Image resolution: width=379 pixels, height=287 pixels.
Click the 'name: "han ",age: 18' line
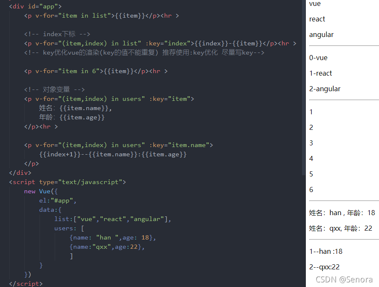tap(113, 237)
